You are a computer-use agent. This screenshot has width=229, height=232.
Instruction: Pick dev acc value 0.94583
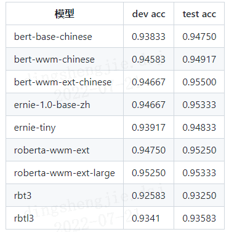pyautogui.click(x=148, y=60)
